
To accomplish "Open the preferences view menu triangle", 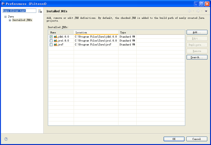I will click(x=206, y=11).
